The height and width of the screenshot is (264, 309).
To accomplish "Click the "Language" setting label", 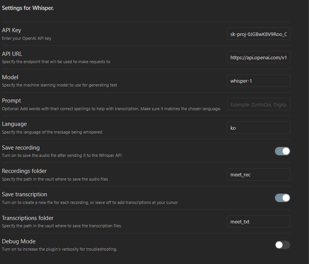I will pos(14,124).
